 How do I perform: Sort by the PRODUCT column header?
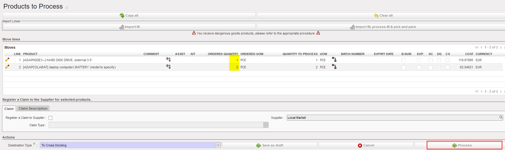(30, 54)
